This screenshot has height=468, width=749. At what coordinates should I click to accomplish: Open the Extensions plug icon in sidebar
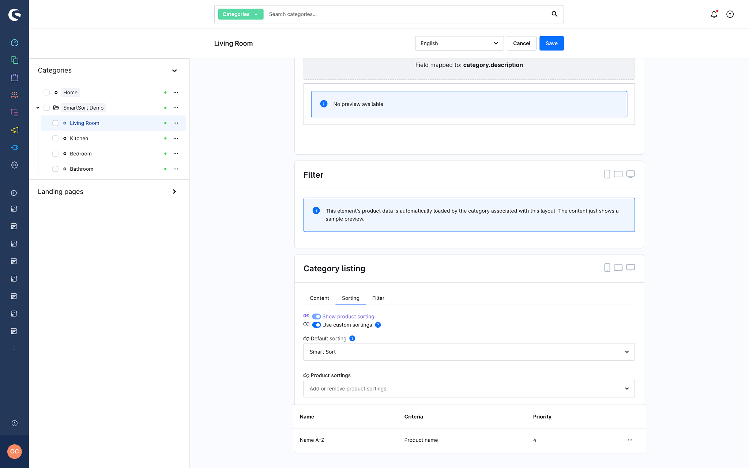point(14,147)
